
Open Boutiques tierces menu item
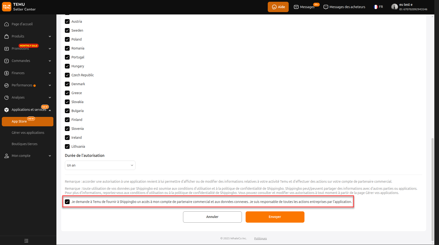25,144
